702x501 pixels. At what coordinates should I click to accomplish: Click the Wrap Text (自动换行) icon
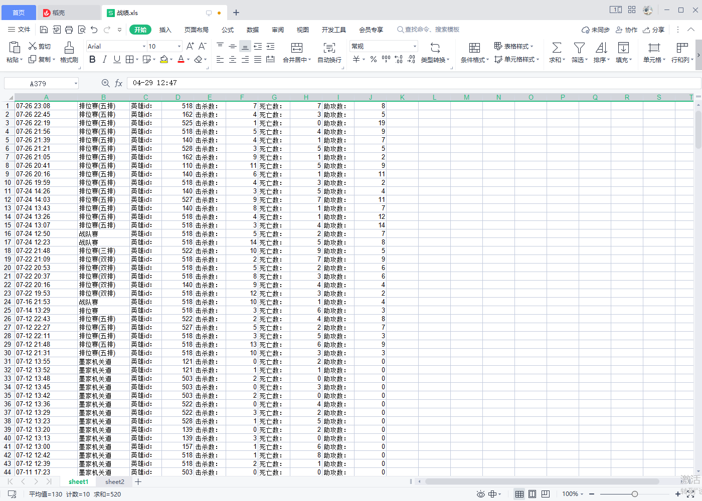point(329,48)
